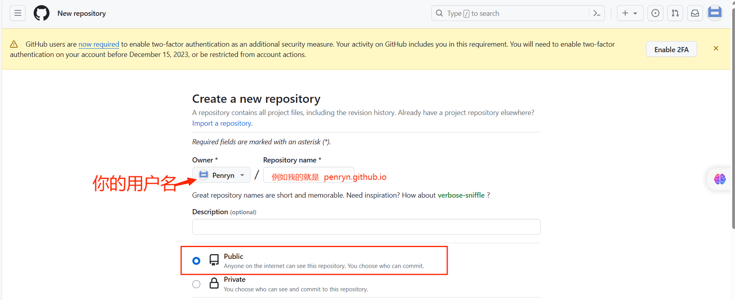Open the user profile avatar menu
This screenshot has width=735, height=300.
[x=715, y=13]
